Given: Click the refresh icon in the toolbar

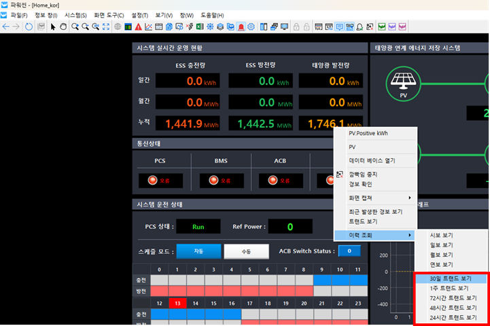Looking at the screenshot, I should pyautogui.click(x=29, y=26).
